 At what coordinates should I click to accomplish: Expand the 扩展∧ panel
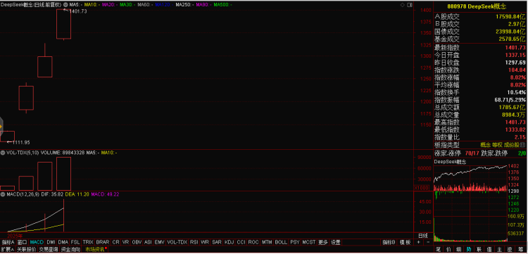pyautogui.click(x=8, y=250)
